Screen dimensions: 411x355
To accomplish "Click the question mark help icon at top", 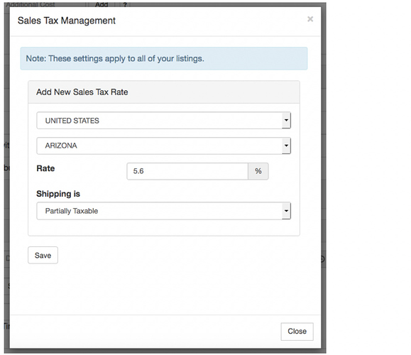I will tap(125, 5).
